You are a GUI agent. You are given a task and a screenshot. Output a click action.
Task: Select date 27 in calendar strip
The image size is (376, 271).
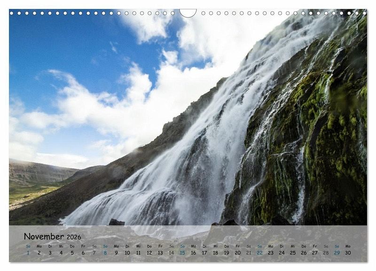pos(315,253)
